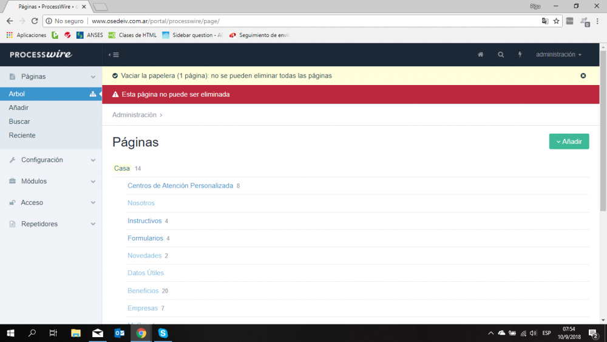Click the document icon for Repetidores
The image size is (607, 342).
(12, 224)
